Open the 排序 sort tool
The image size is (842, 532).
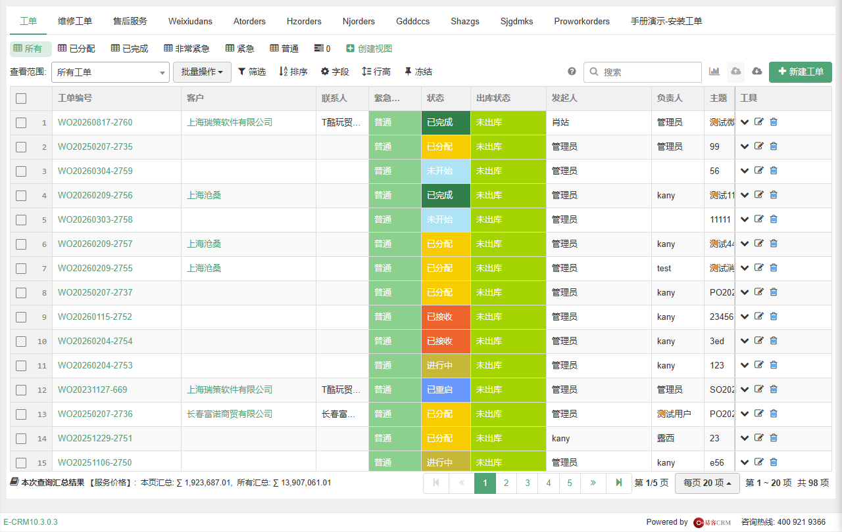pos(293,72)
